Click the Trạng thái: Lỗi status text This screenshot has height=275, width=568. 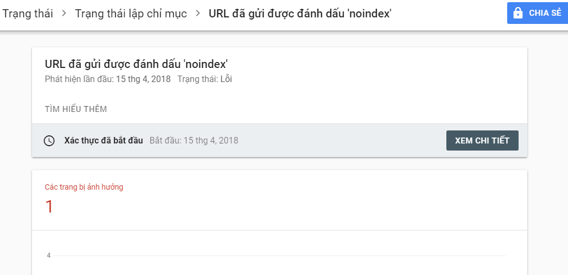click(205, 79)
